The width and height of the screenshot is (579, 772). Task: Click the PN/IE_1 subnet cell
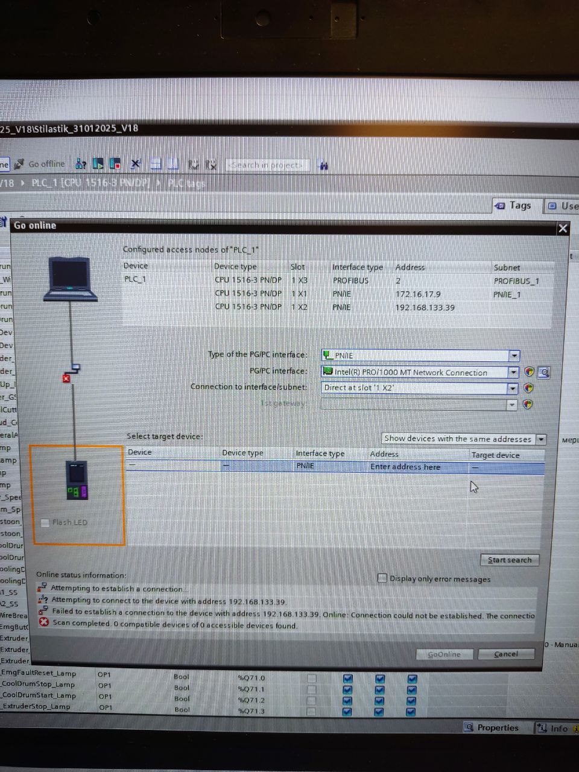click(507, 294)
